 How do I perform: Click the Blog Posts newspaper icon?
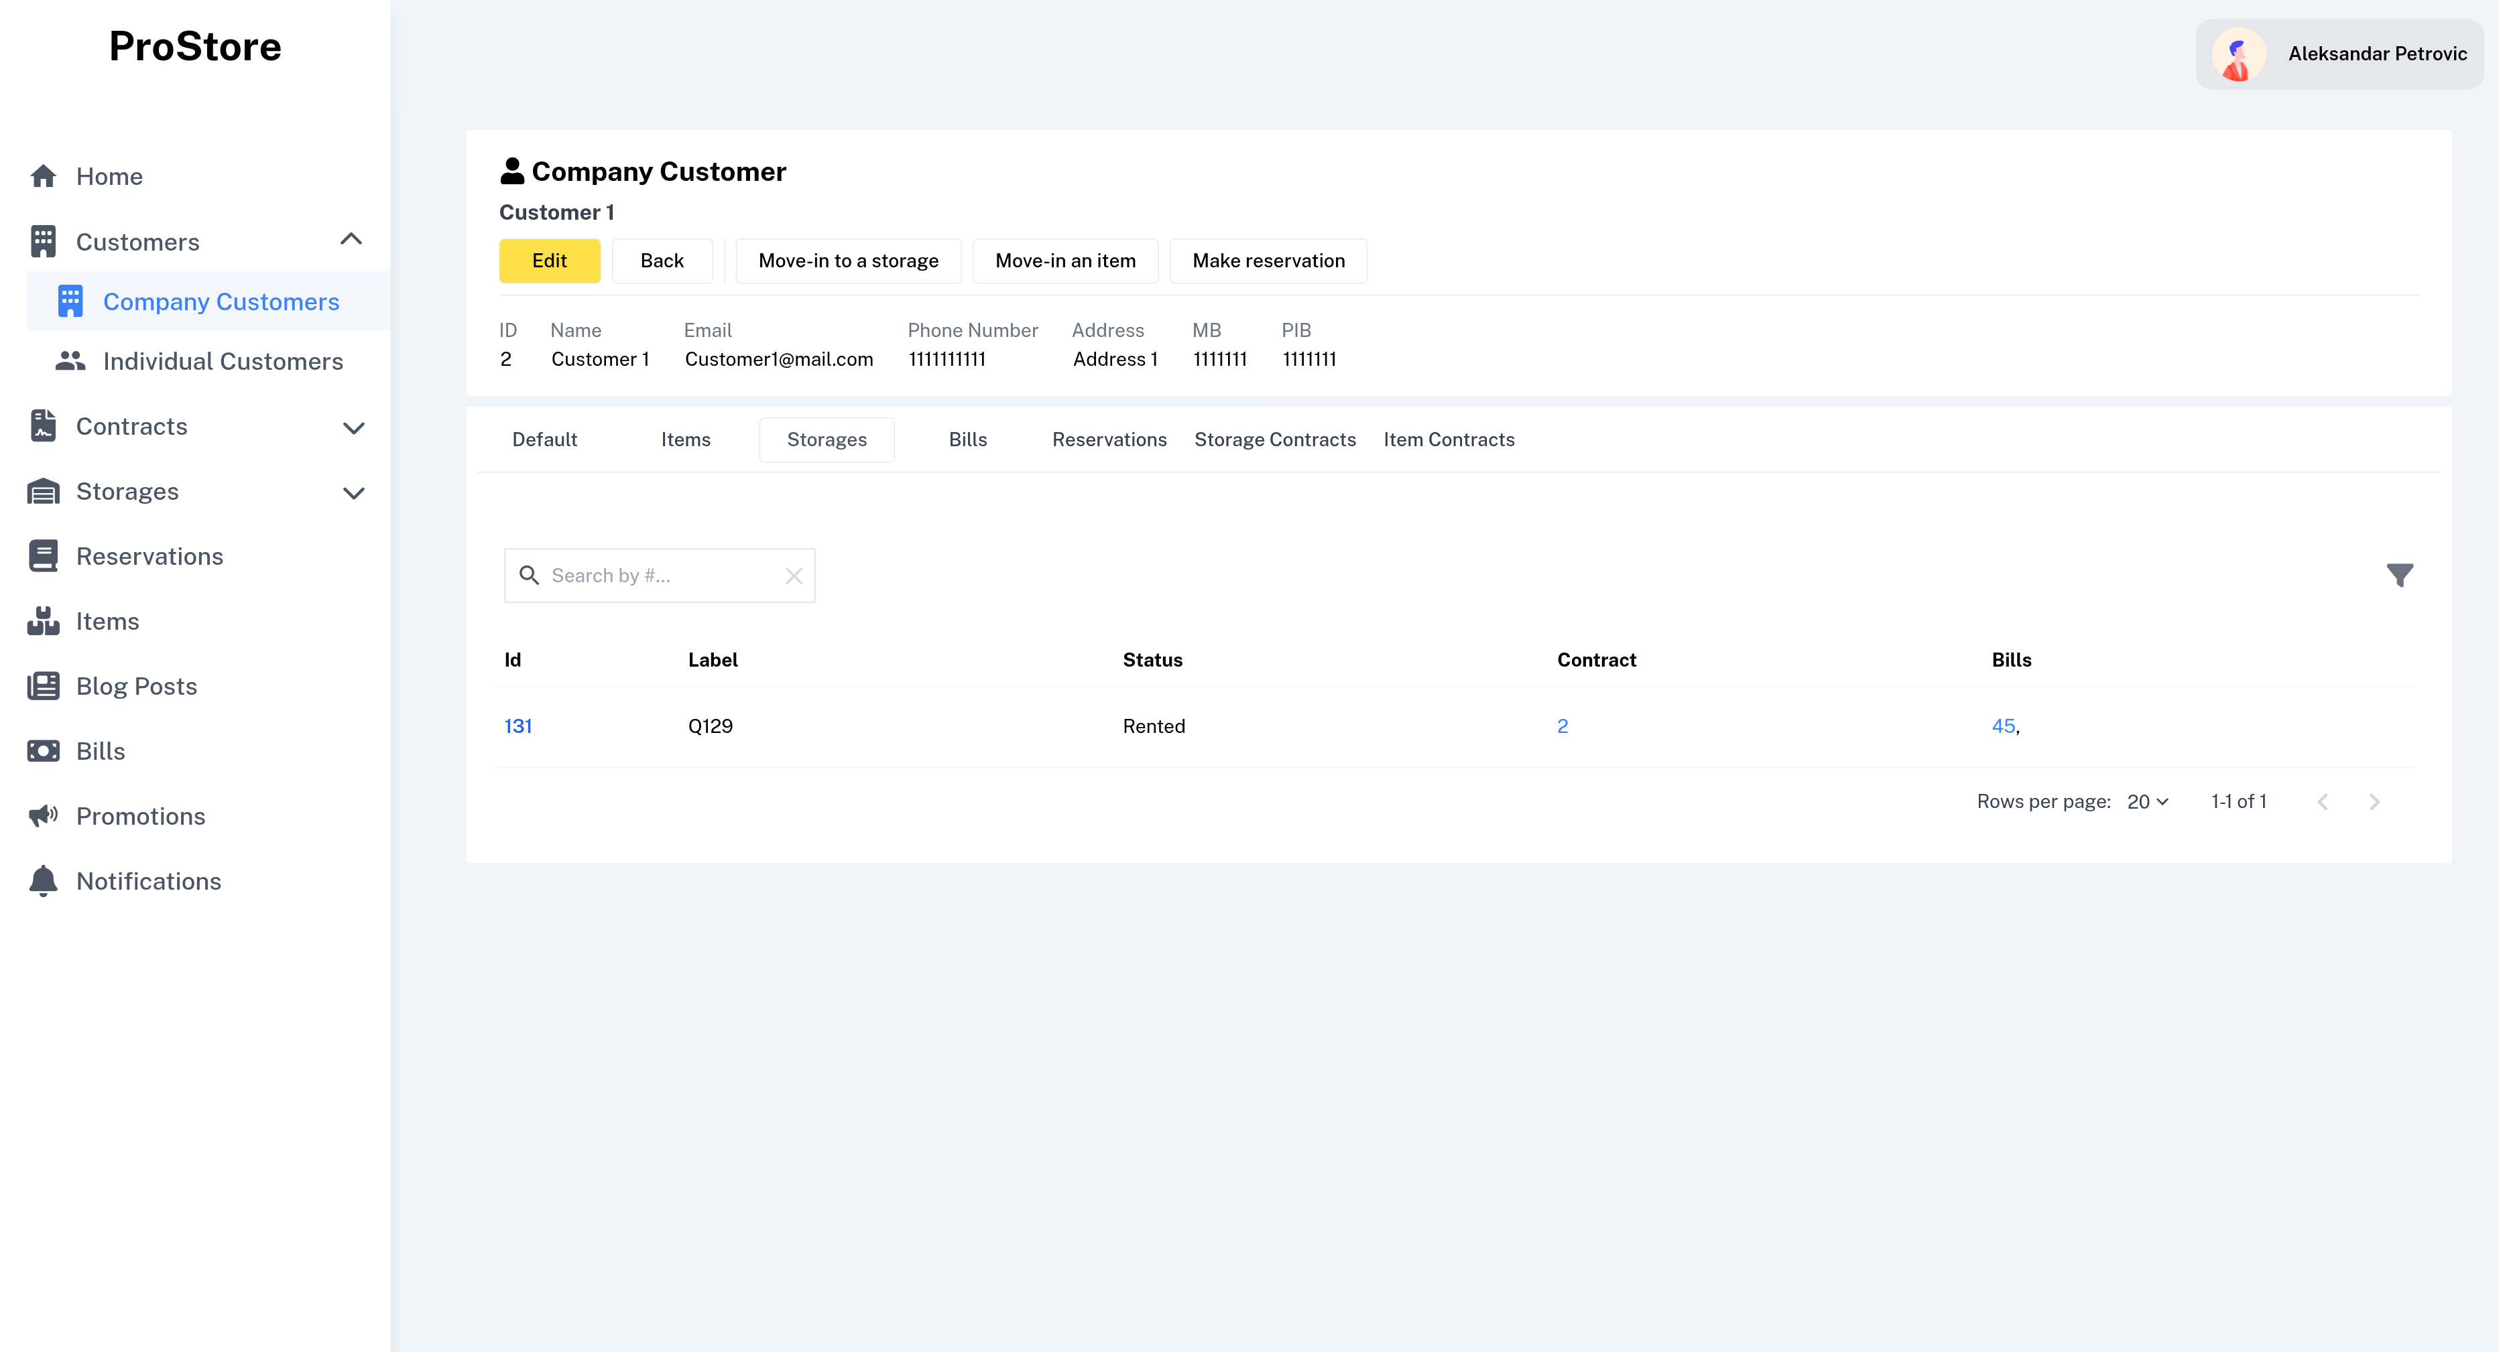(43, 685)
